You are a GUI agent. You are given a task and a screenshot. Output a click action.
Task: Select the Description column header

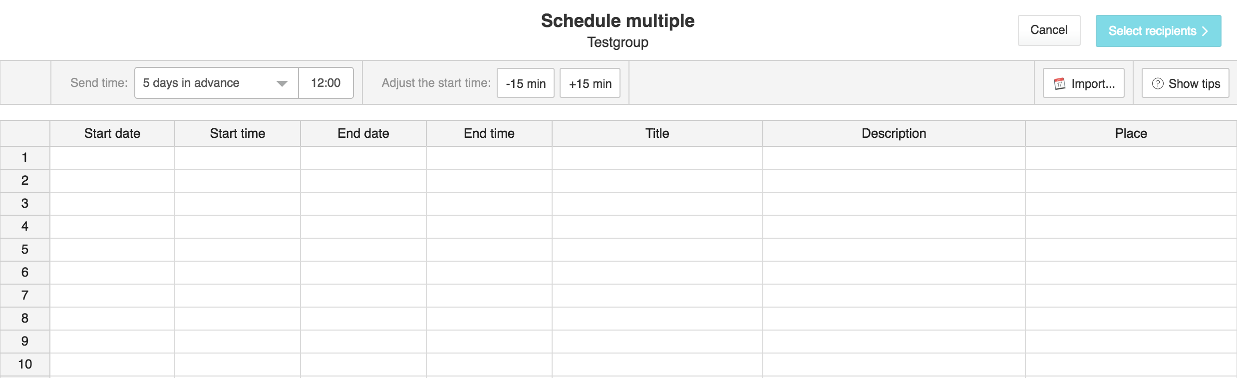coord(894,133)
